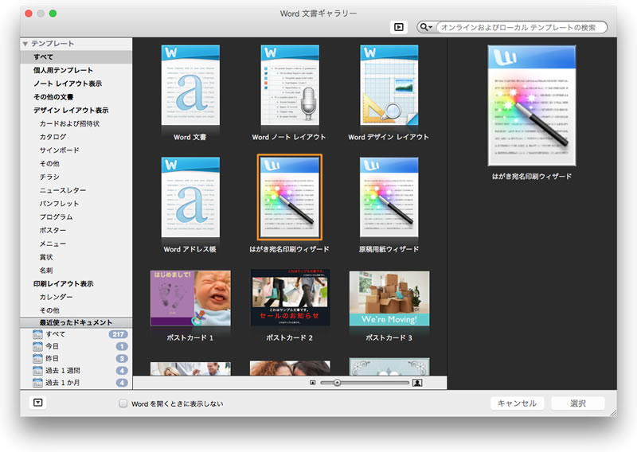Select the 原稿用紙ウィザード template icon
The height and width of the screenshot is (452, 637).
[389, 197]
